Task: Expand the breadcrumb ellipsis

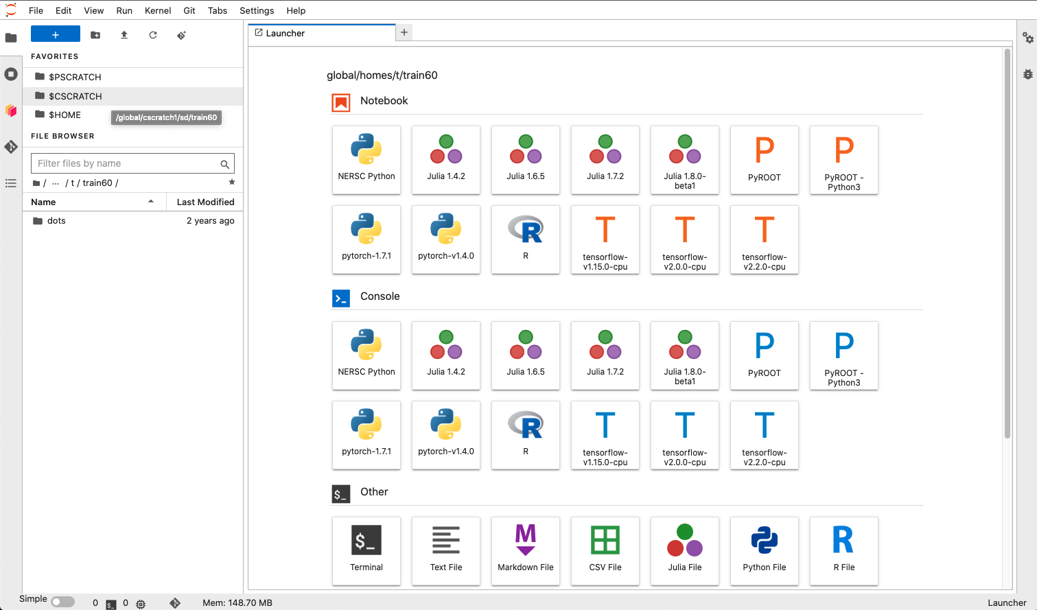Action: point(56,183)
